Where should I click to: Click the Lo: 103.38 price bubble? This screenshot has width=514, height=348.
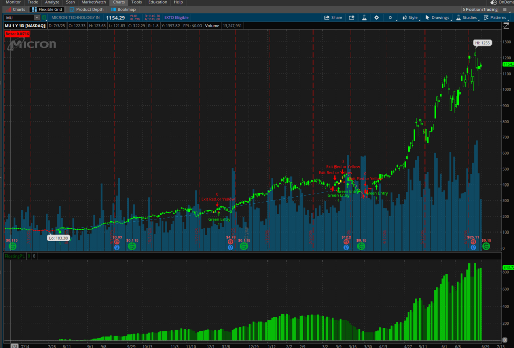pyautogui.click(x=58, y=238)
